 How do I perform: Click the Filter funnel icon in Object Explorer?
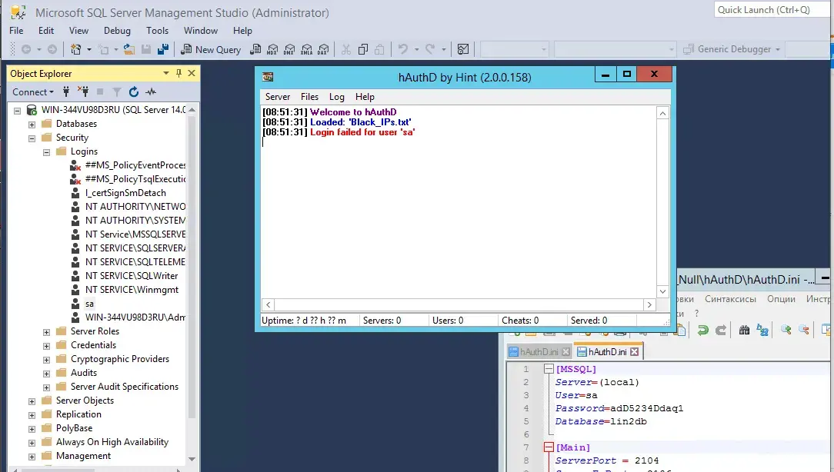click(117, 91)
